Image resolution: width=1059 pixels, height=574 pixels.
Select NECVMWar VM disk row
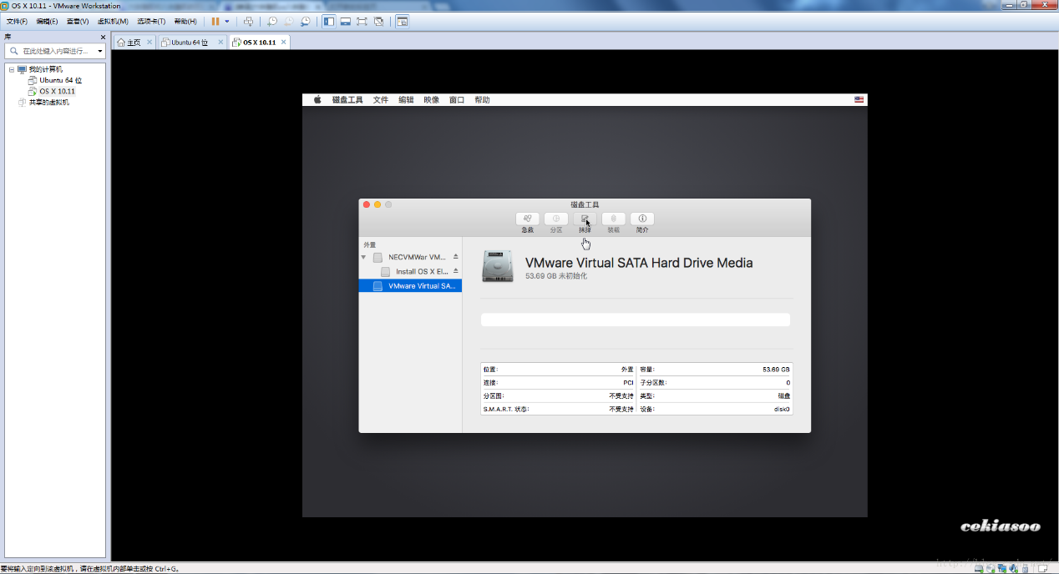(x=410, y=257)
